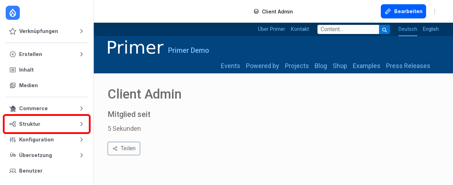Follow the Kontakt link
This screenshot has height=185, width=453.
(x=300, y=29)
